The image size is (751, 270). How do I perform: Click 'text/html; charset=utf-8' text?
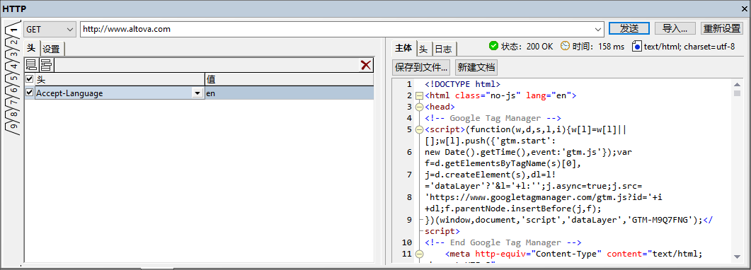(x=689, y=47)
